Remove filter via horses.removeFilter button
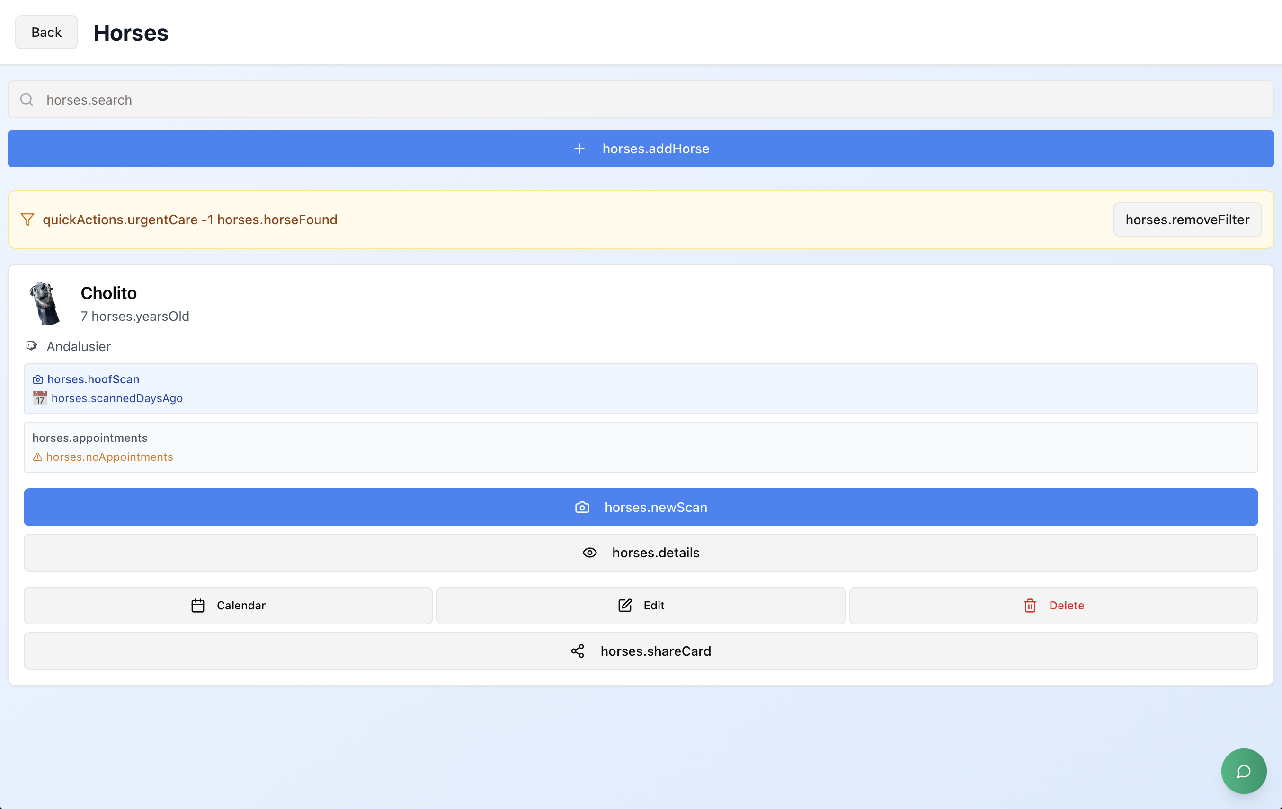Image resolution: width=1282 pixels, height=809 pixels. coord(1187,220)
